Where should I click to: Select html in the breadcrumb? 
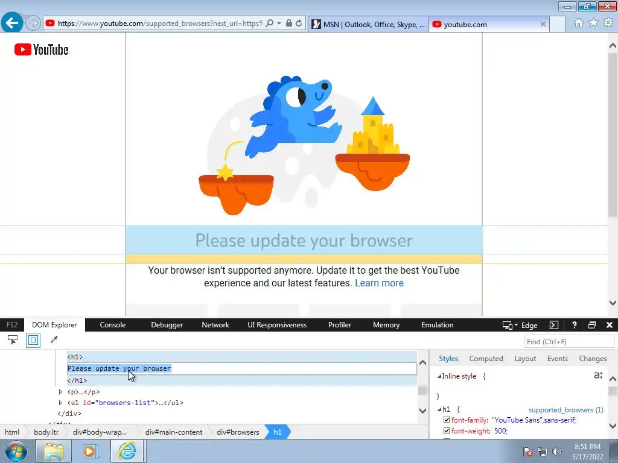pyautogui.click(x=12, y=432)
